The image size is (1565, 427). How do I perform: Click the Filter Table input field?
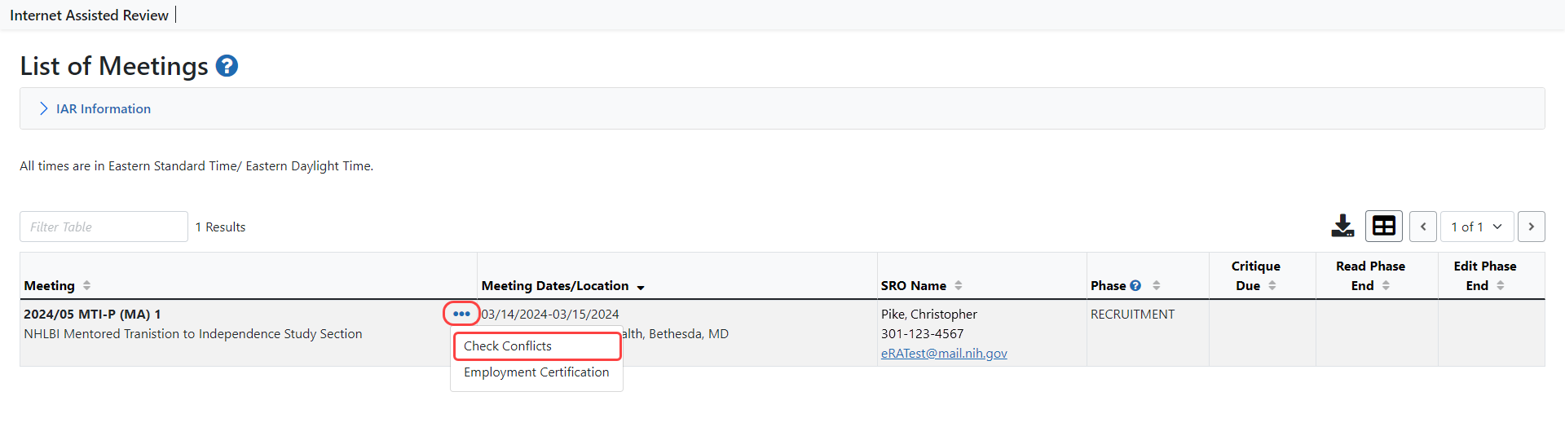[x=104, y=227]
